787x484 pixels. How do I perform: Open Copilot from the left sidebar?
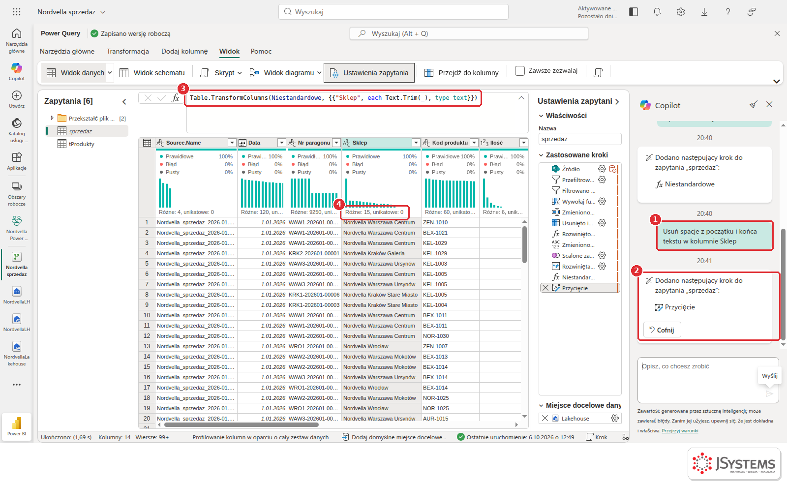[x=17, y=71]
